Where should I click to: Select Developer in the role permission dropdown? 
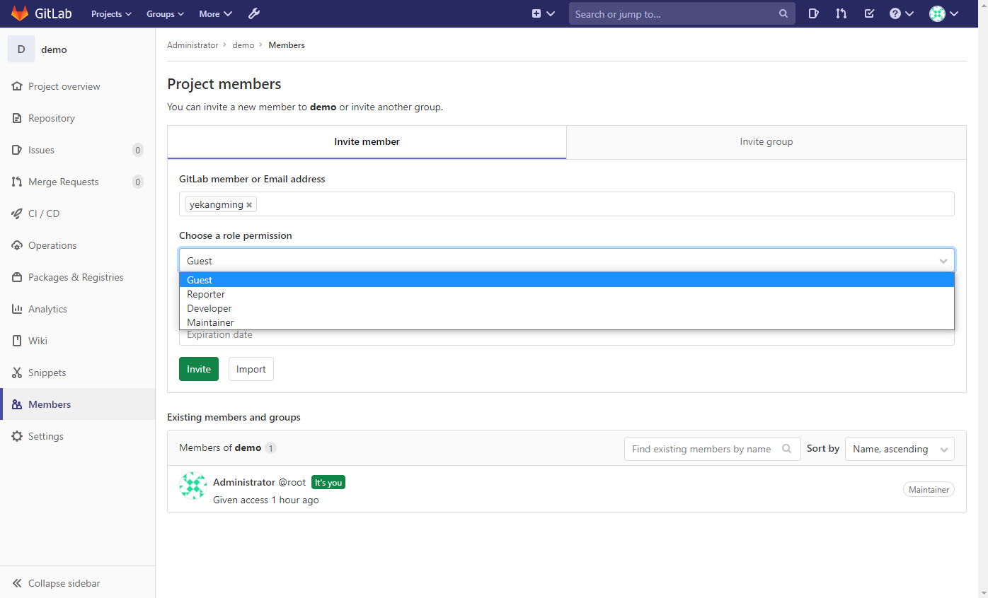(x=209, y=308)
